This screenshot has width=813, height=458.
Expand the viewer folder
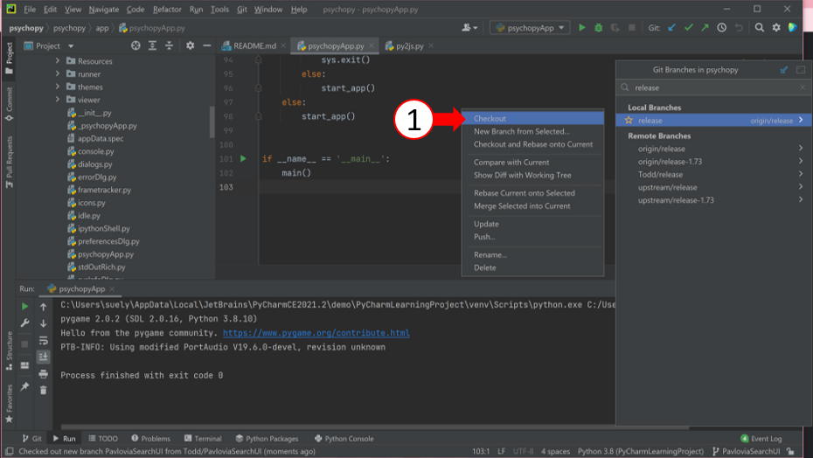[x=58, y=100]
